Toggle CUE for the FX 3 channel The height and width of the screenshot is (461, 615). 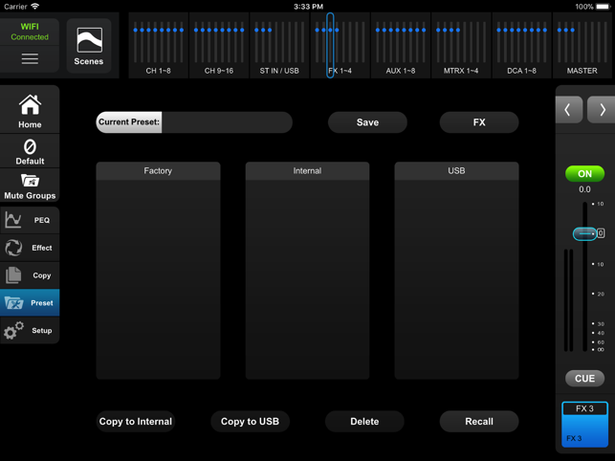[584, 378]
